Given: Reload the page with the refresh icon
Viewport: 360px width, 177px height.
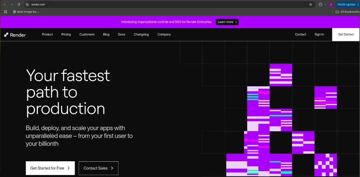Looking at the screenshot, I should (19, 5).
